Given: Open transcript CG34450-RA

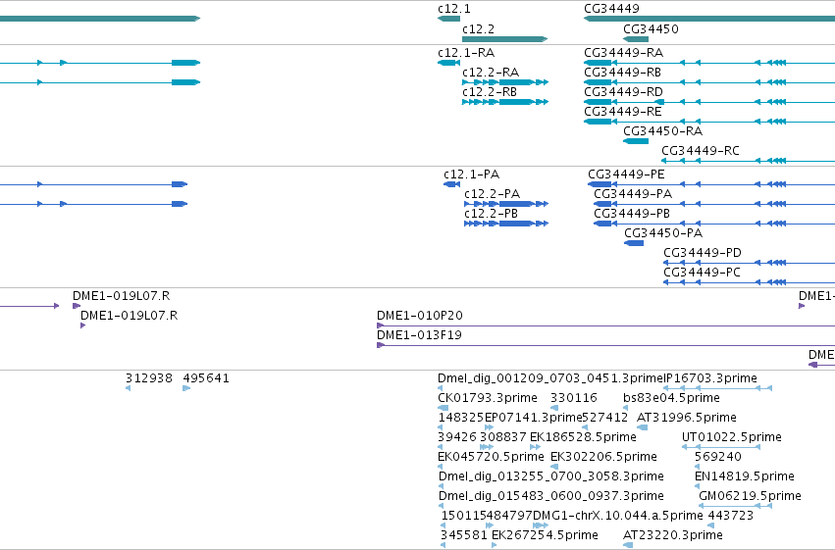Looking at the screenshot, I should pos(663,132).
